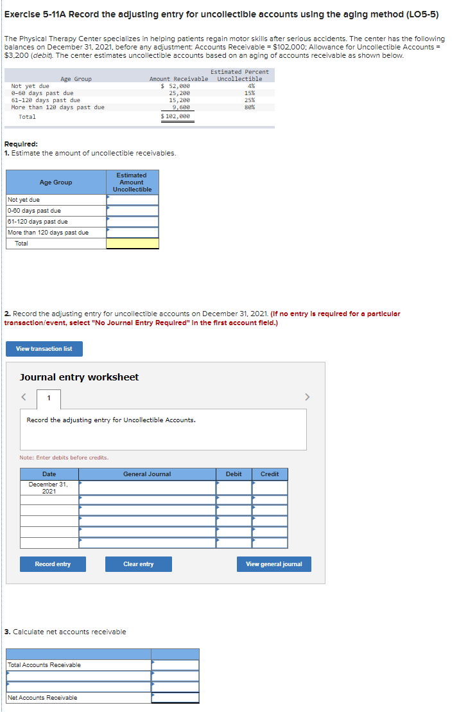Click the '4%' estimated percent value

tap(252, 86)
